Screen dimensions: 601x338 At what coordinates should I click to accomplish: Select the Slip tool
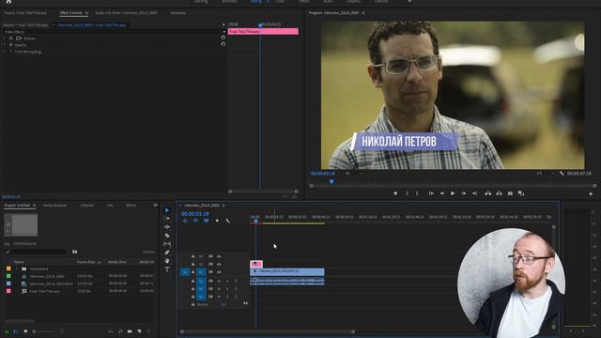167,244
